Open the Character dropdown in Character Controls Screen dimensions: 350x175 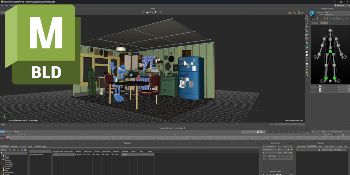click(337, 12)
